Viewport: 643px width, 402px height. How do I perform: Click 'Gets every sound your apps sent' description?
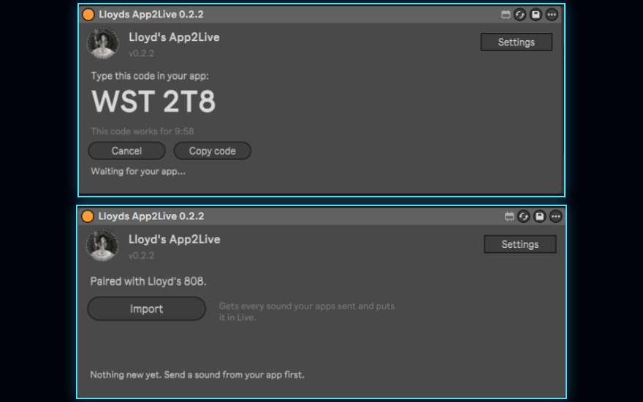307,312
